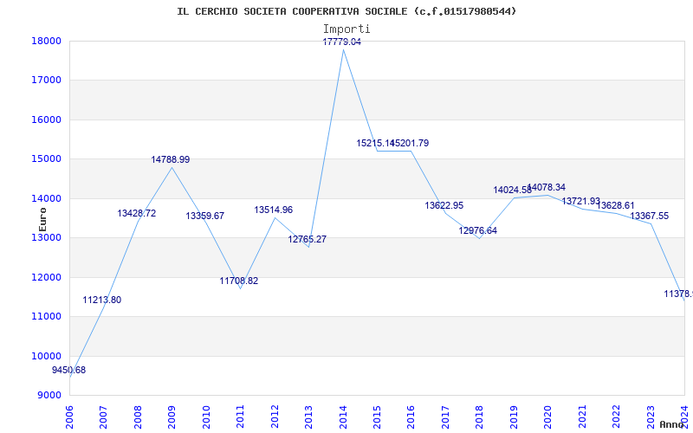This screenshot has height=433, width=693.
Task: Click the x-axis year 2016
Action: click(x=411, y=417)
